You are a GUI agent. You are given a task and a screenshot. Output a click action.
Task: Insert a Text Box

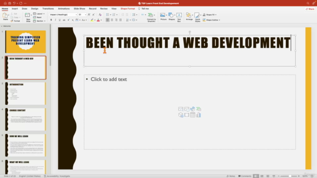click(x=179, y=17)
